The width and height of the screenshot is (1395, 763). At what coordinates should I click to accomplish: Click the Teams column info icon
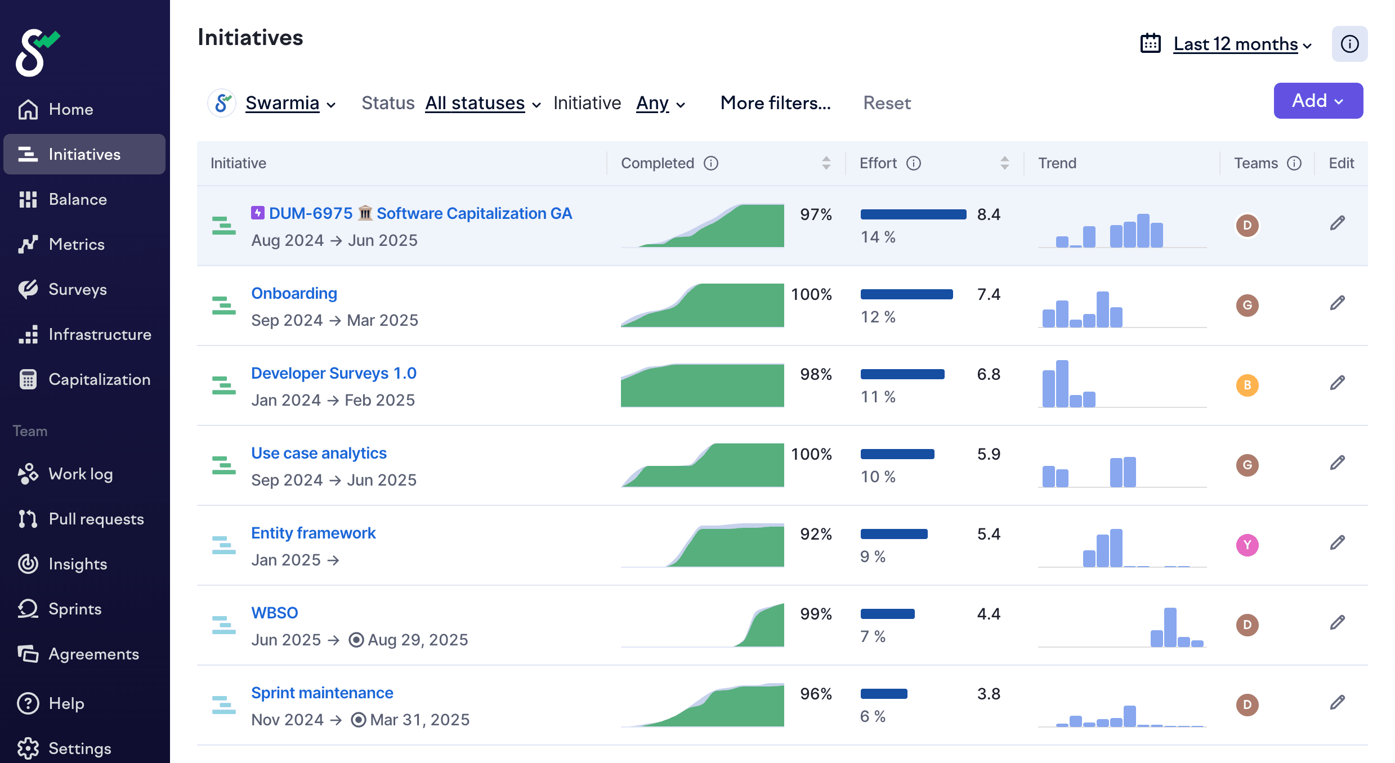[x=1294, y=163]
